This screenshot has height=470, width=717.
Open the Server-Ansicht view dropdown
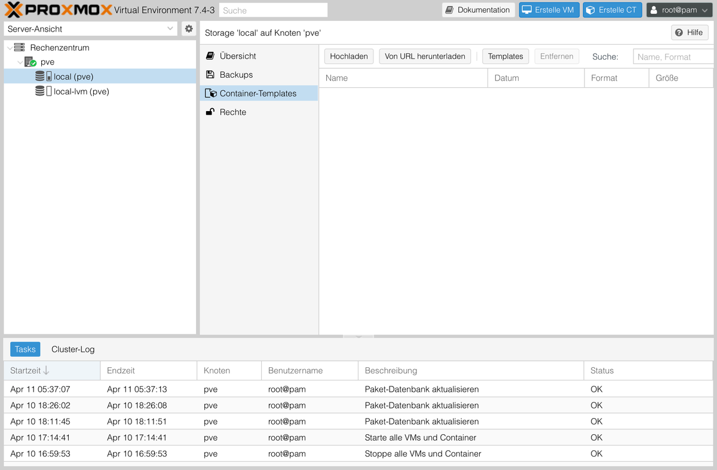coord(171,29)
